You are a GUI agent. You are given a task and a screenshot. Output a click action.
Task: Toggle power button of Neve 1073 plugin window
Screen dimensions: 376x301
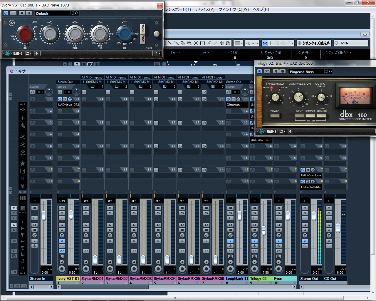coord(6,13)
